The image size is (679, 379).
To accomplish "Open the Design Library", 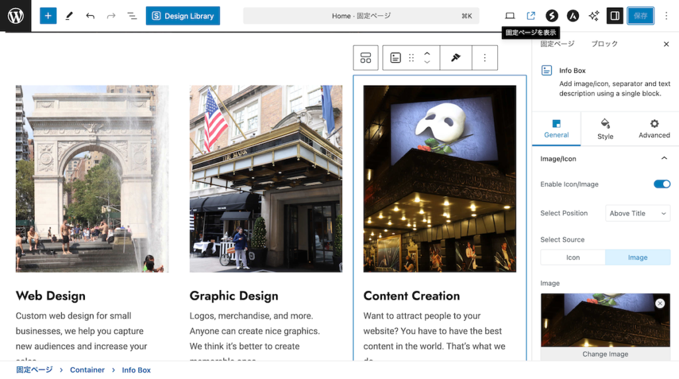I will tap(183, 16).
